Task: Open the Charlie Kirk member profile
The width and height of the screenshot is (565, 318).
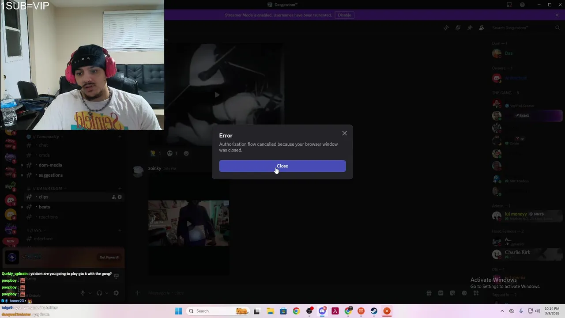Action: [526, 254]
